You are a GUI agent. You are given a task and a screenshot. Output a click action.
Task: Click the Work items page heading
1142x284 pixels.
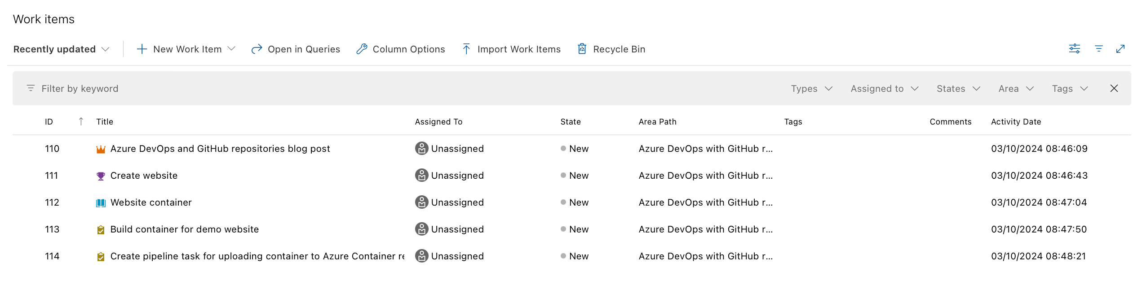[x=44, y=19]
